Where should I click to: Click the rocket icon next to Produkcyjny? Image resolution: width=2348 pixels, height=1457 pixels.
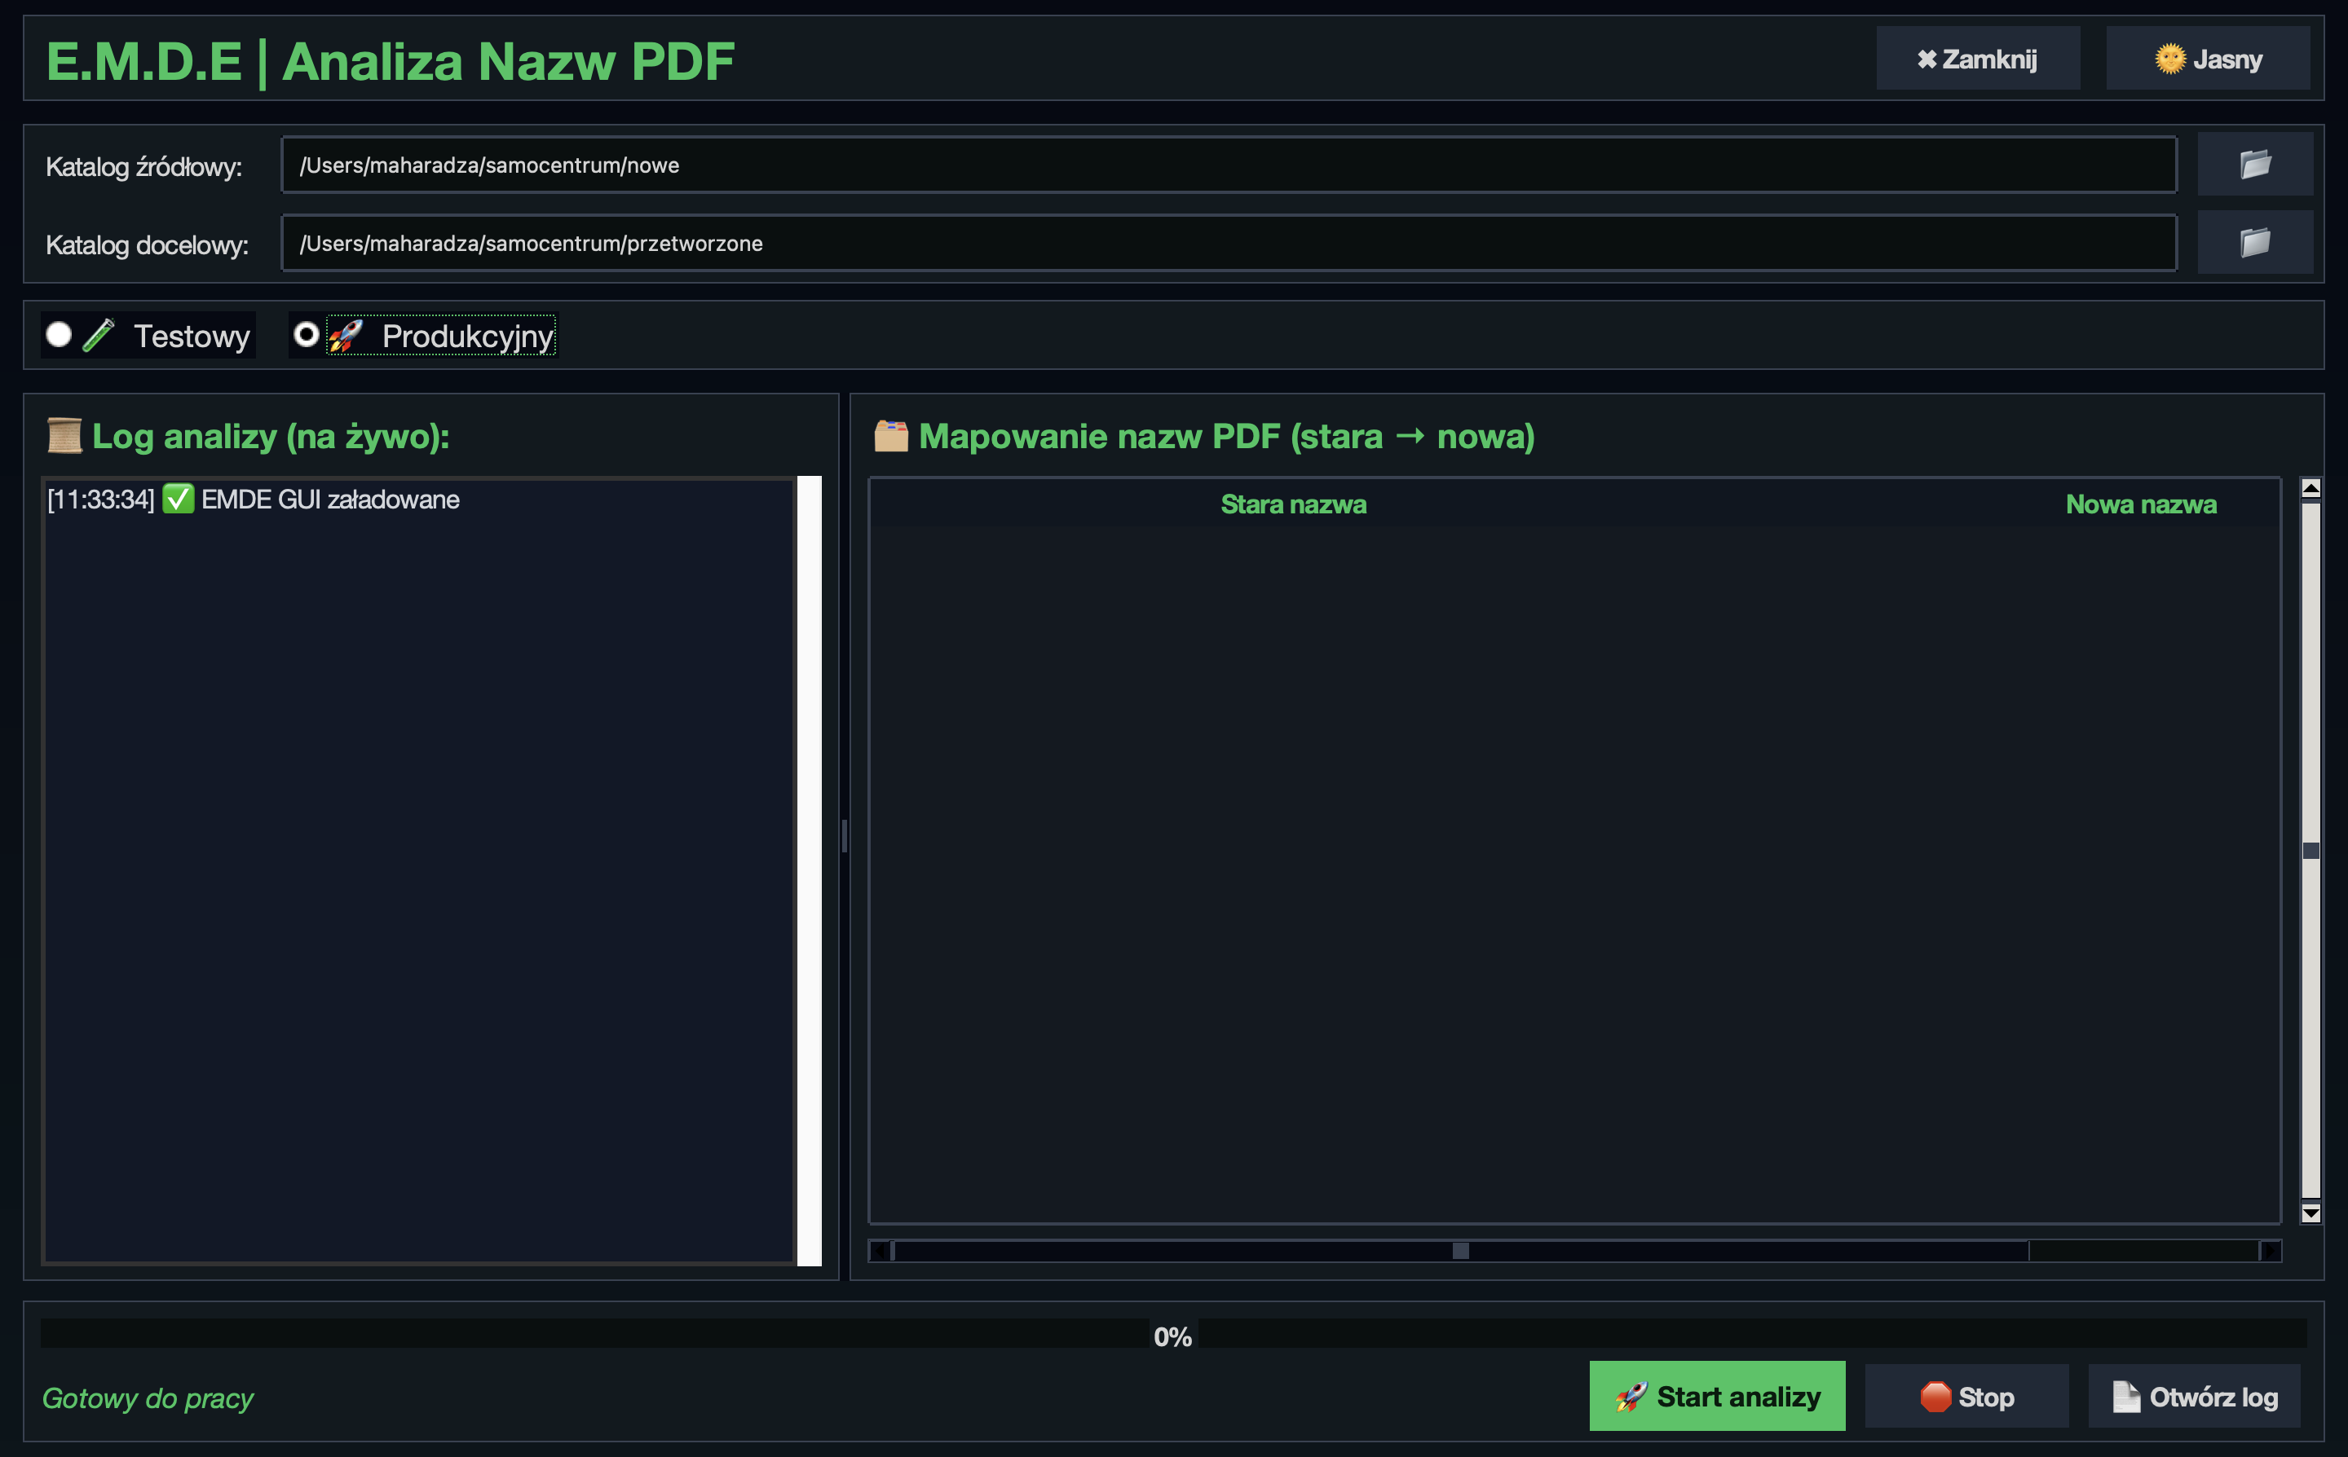344,336
